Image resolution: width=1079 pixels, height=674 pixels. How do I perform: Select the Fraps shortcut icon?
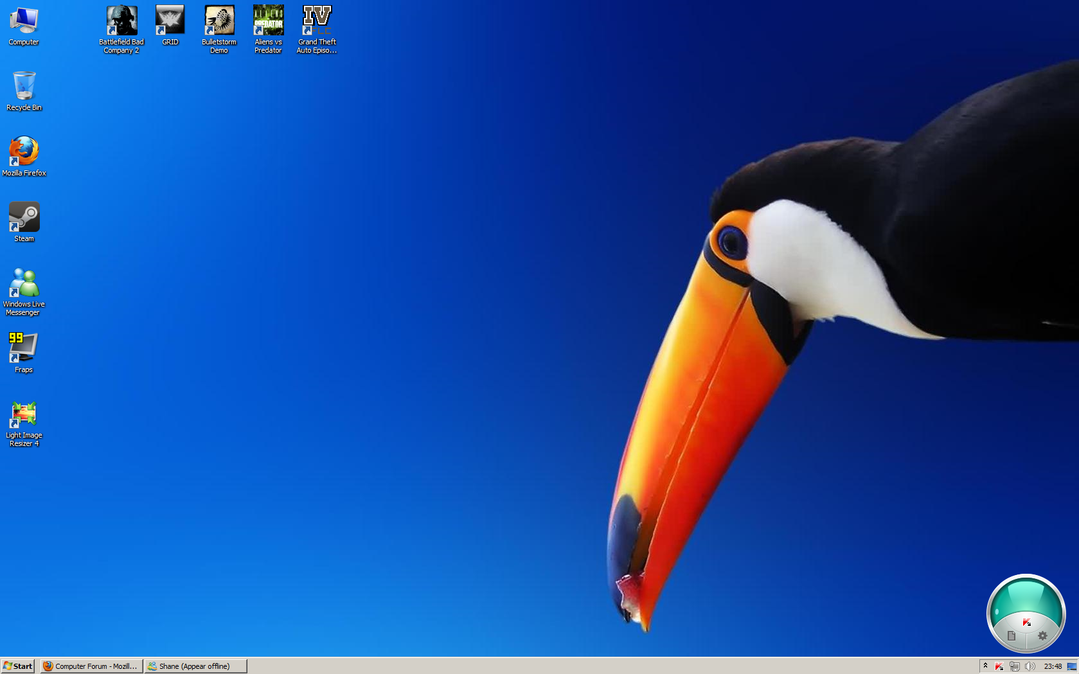point(24,353)
